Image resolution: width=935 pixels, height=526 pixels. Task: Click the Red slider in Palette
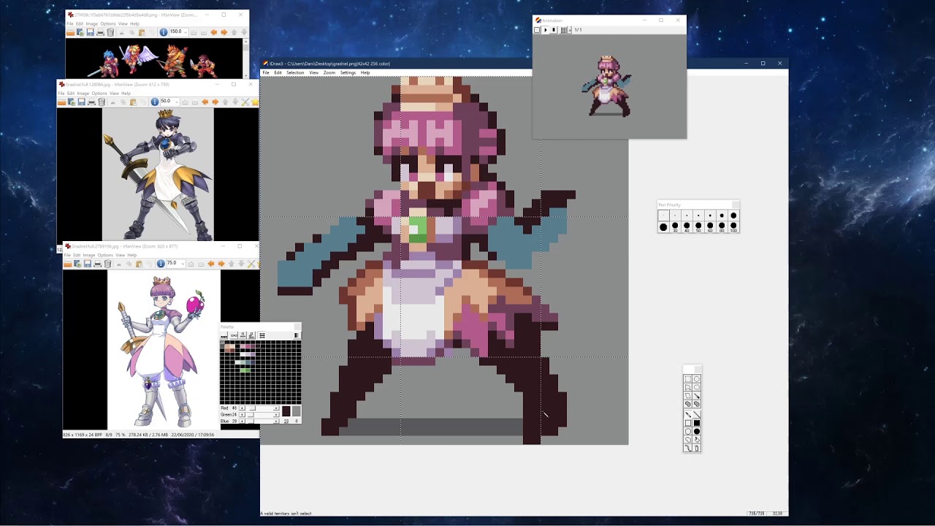click(x=259, y=408)
